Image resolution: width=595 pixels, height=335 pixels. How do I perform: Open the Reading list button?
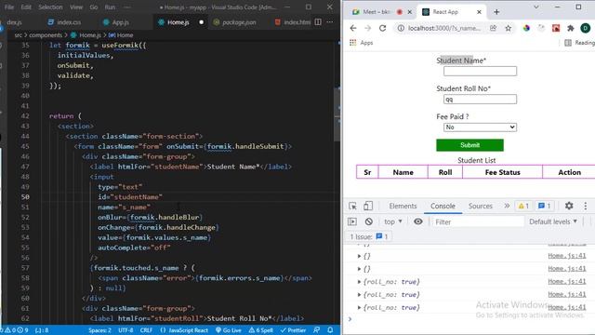click(580, 43)
